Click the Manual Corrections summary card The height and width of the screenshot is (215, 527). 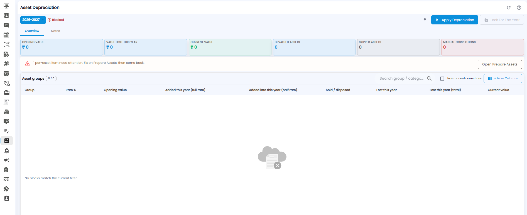click(482, 47)
